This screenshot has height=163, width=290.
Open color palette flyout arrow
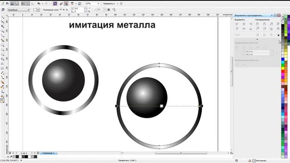tap(283, 16)
